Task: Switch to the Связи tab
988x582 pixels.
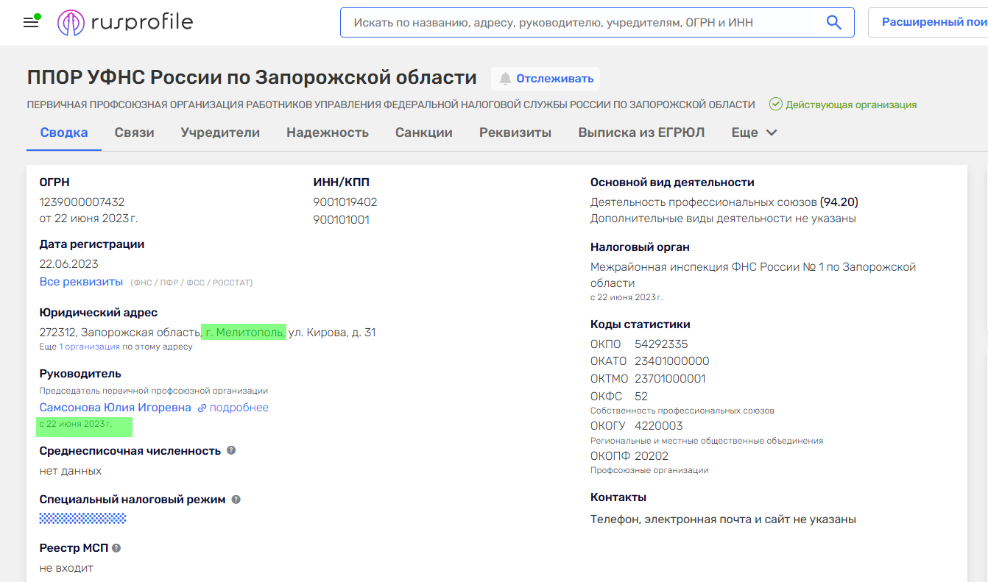Action: 134,132
